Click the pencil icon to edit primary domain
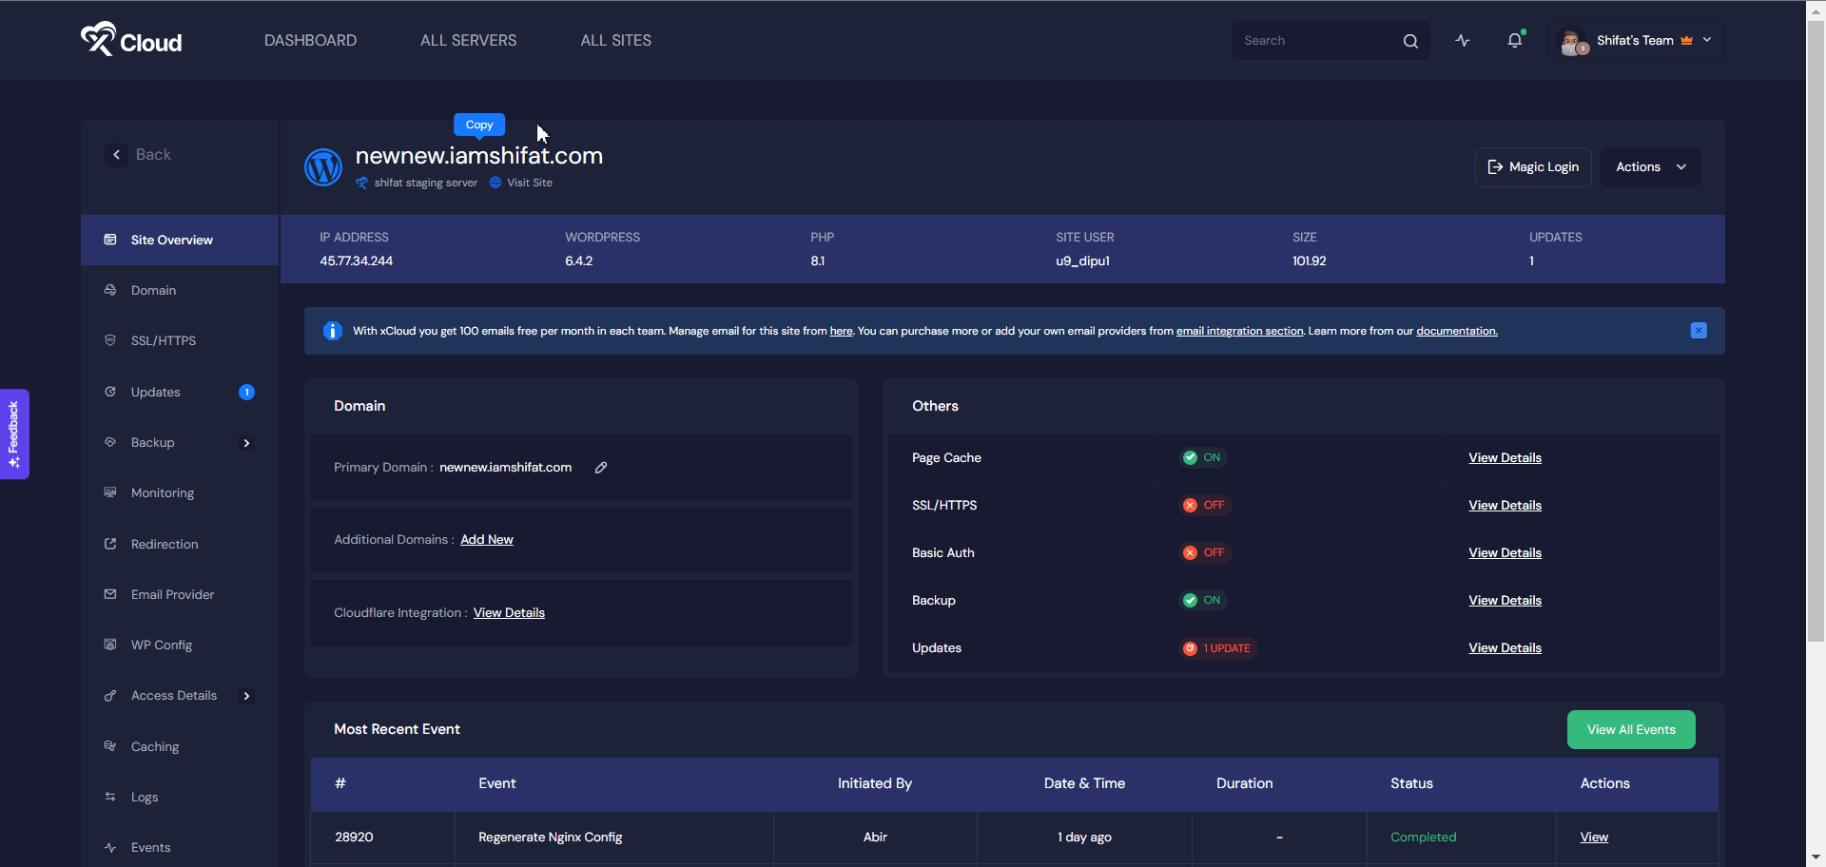Screen dimensions: 1826x867 (x=601, y=468)
